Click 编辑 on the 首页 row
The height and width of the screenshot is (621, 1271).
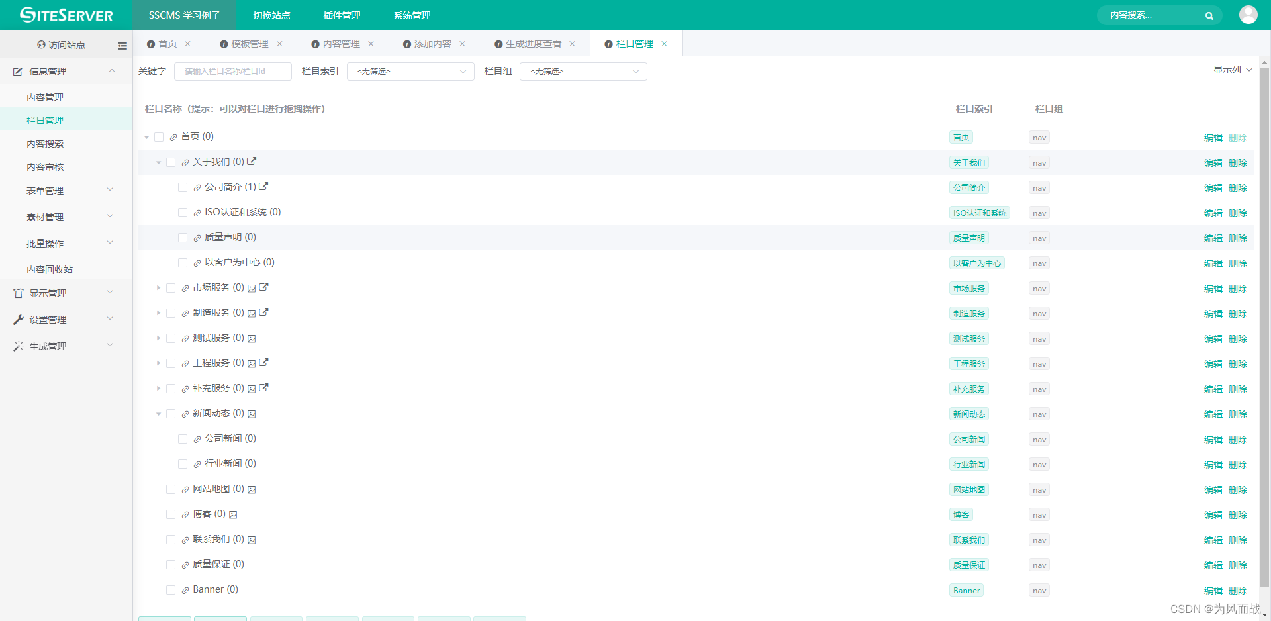click(x=1213, y=137)
